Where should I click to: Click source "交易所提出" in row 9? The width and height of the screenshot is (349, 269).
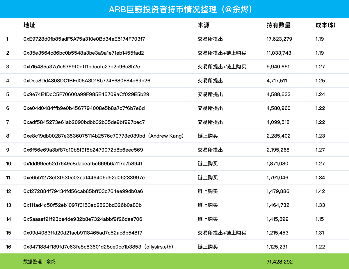210,150
